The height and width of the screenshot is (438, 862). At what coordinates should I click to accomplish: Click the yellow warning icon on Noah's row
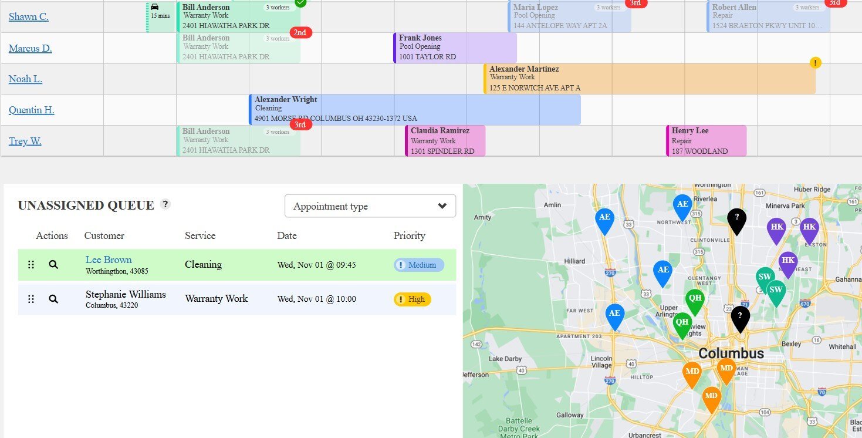click(815, 63)
